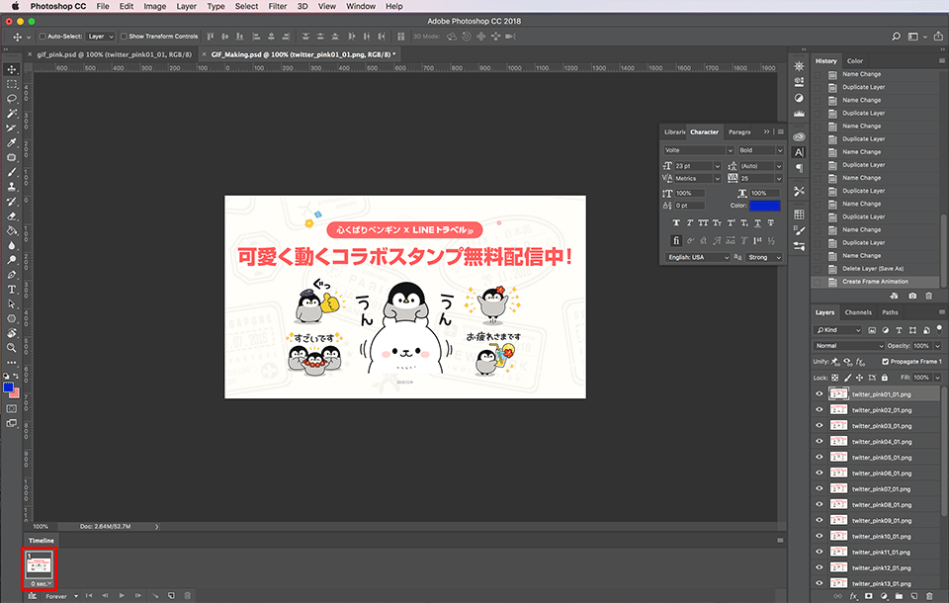Screen dimensions: 949x603
Task: Choose the Blur (droplet) tool
Action: tap(12, 245)
